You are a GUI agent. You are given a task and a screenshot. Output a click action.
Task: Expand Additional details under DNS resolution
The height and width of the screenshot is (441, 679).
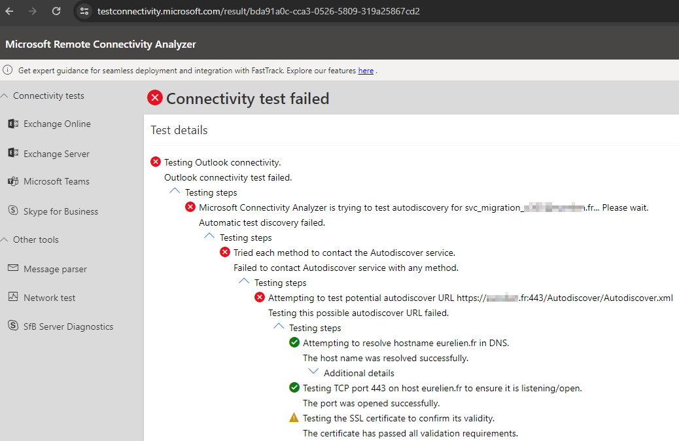pyautogui.click(x=313, y=372)
